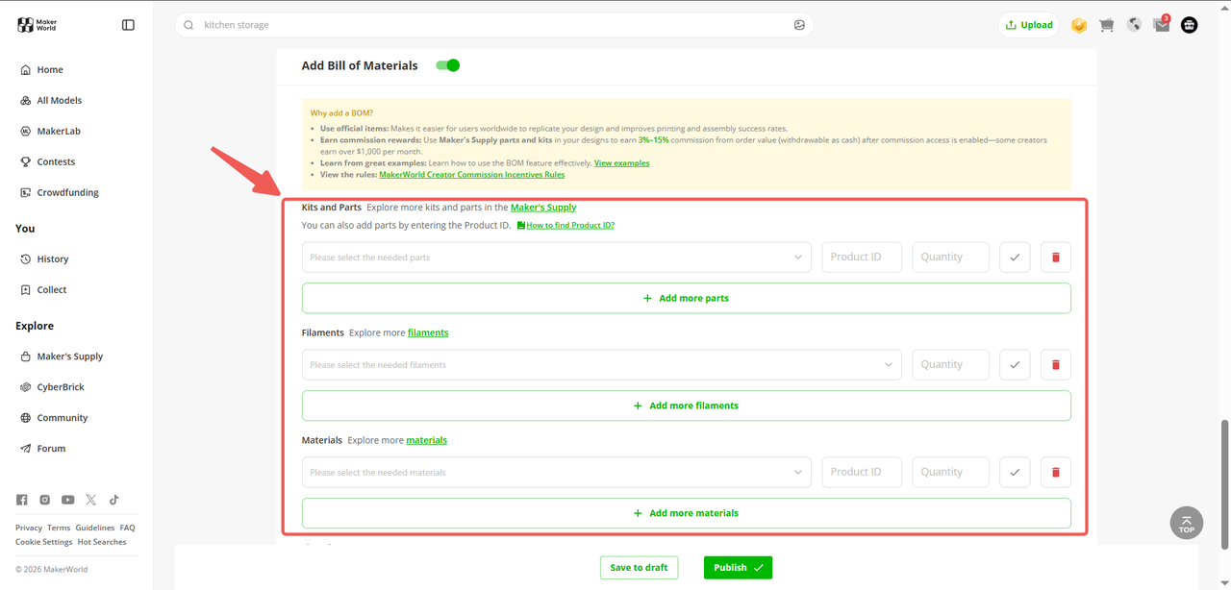
Task: Confirm the Materials row checkmark
Action: [x=1015, y=473]
